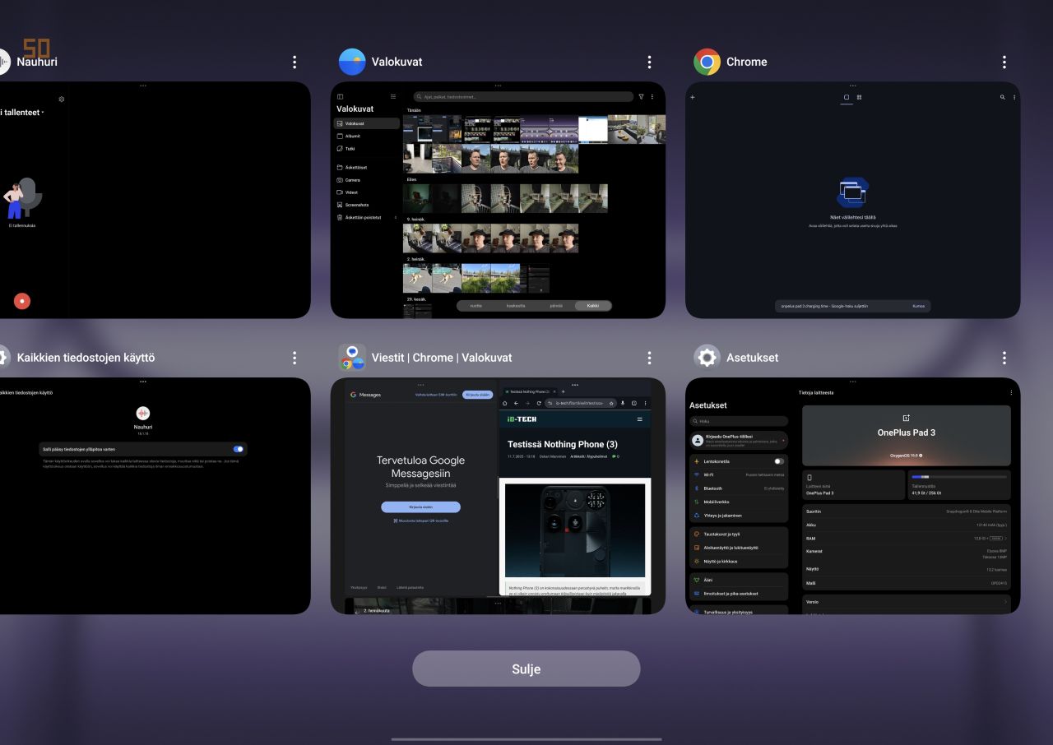Screen dimensions: 1053x745
Task: Click the search icon in Chrome tab switcher
Action: 1002,97
